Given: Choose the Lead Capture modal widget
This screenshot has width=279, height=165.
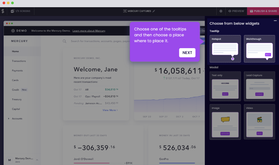Looking at the screenshot, I should (x=259, y=86).
